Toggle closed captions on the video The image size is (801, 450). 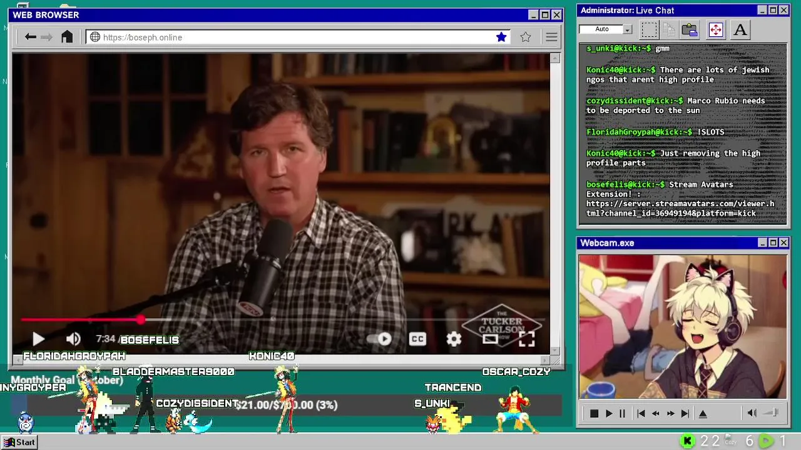(417, 339)
